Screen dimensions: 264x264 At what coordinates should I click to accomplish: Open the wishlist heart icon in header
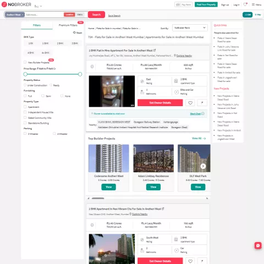[x=245, y=4]
